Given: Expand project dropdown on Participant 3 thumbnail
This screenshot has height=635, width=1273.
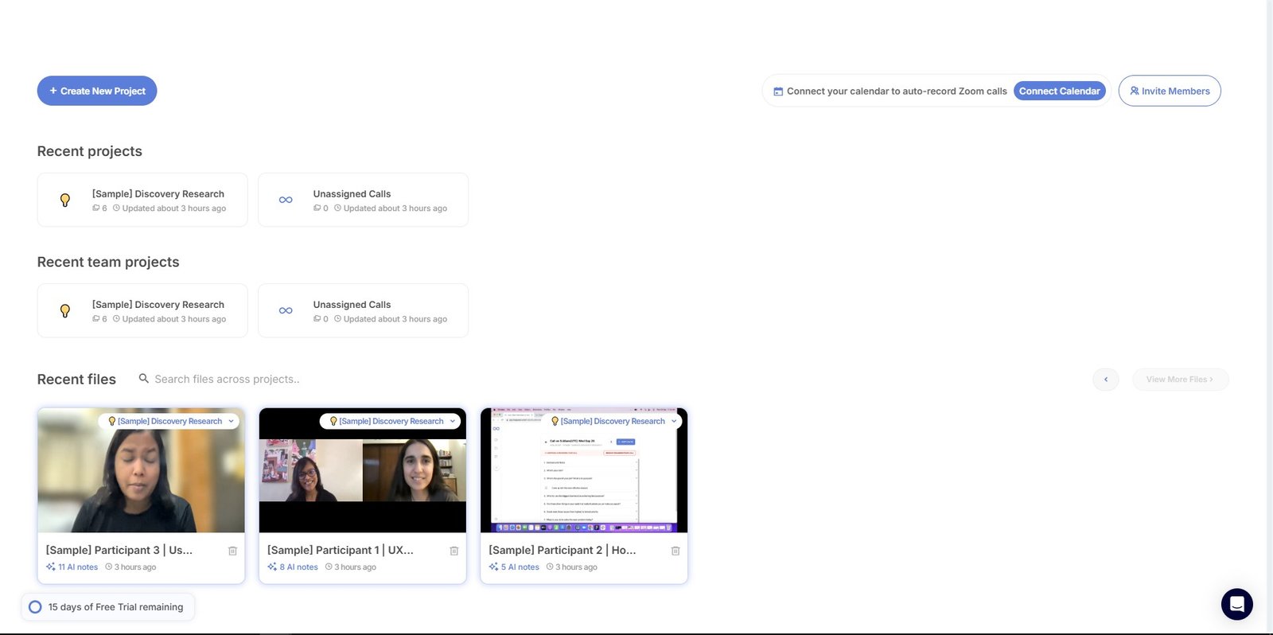Looking at the screenshot, I should tap(232, 421).
